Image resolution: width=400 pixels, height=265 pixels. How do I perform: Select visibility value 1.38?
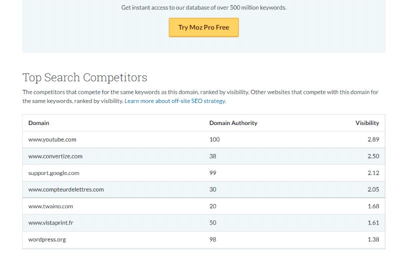[x=373, y=239]
